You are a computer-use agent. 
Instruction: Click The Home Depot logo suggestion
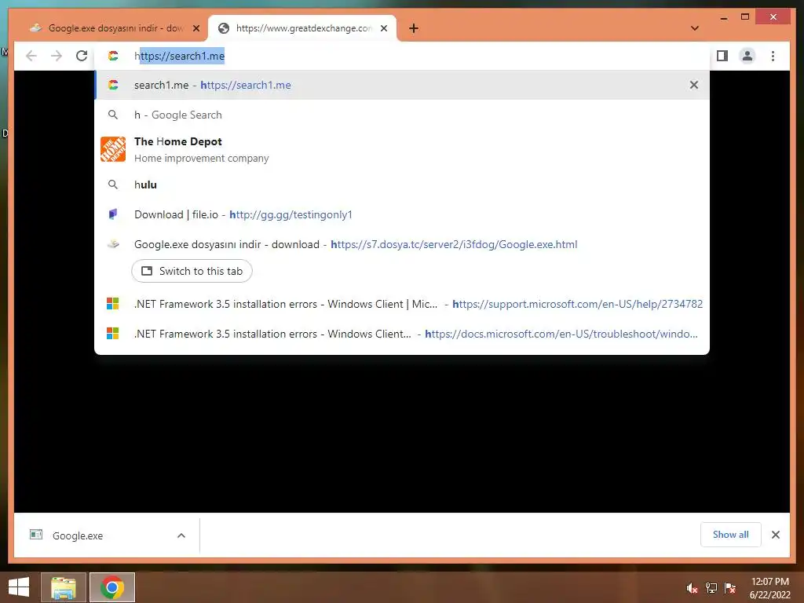click(113, 149)
